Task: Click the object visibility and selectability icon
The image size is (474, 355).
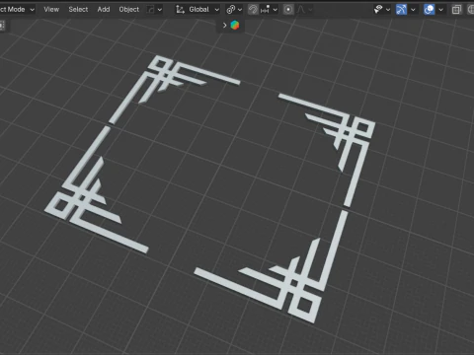Action: [378, 10]
